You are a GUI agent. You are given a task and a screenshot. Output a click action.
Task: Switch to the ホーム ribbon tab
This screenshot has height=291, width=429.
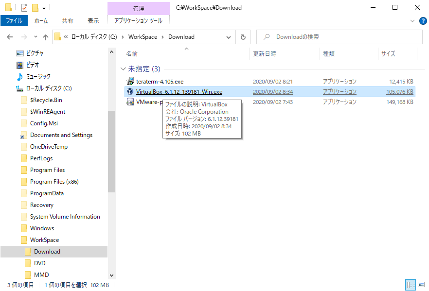41,21
